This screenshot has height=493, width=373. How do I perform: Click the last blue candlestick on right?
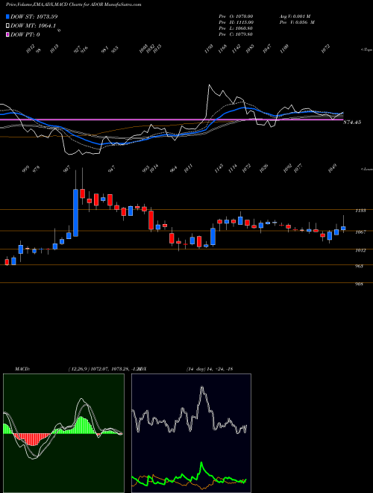click(343, 228)
